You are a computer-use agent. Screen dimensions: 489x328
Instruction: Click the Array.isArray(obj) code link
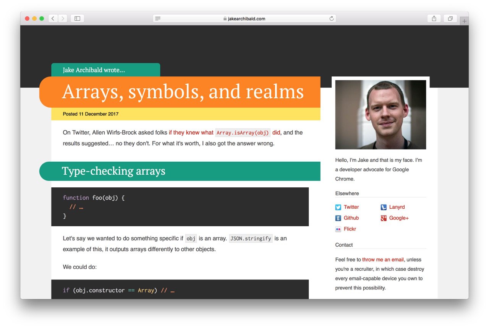click(243, 133)
